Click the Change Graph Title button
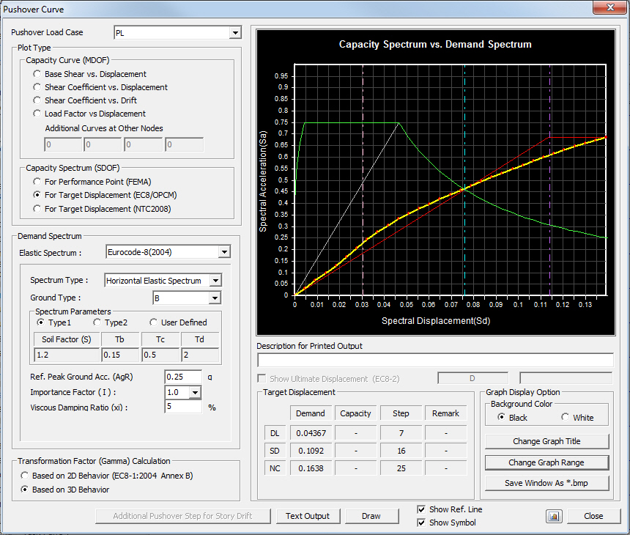The width and height of the screenshot is (630, 535). [x=546, y=441]
